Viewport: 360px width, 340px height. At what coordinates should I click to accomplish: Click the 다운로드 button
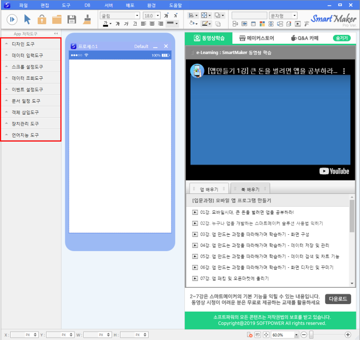tap(338, 299)
